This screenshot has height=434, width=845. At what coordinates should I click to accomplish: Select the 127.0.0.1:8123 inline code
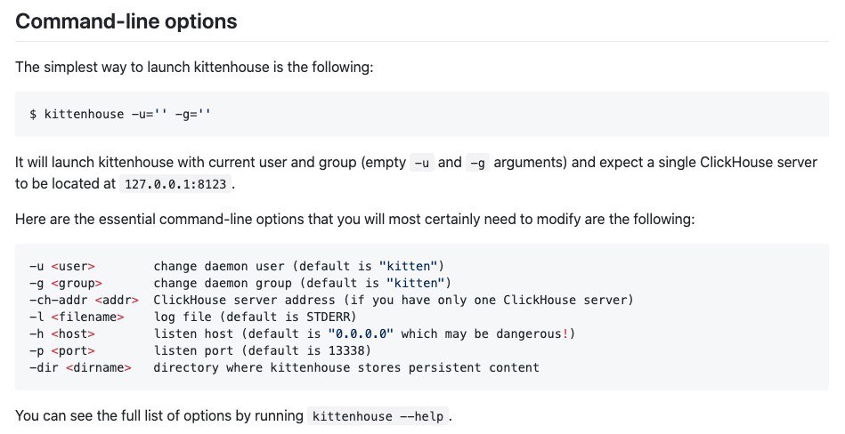175,184
